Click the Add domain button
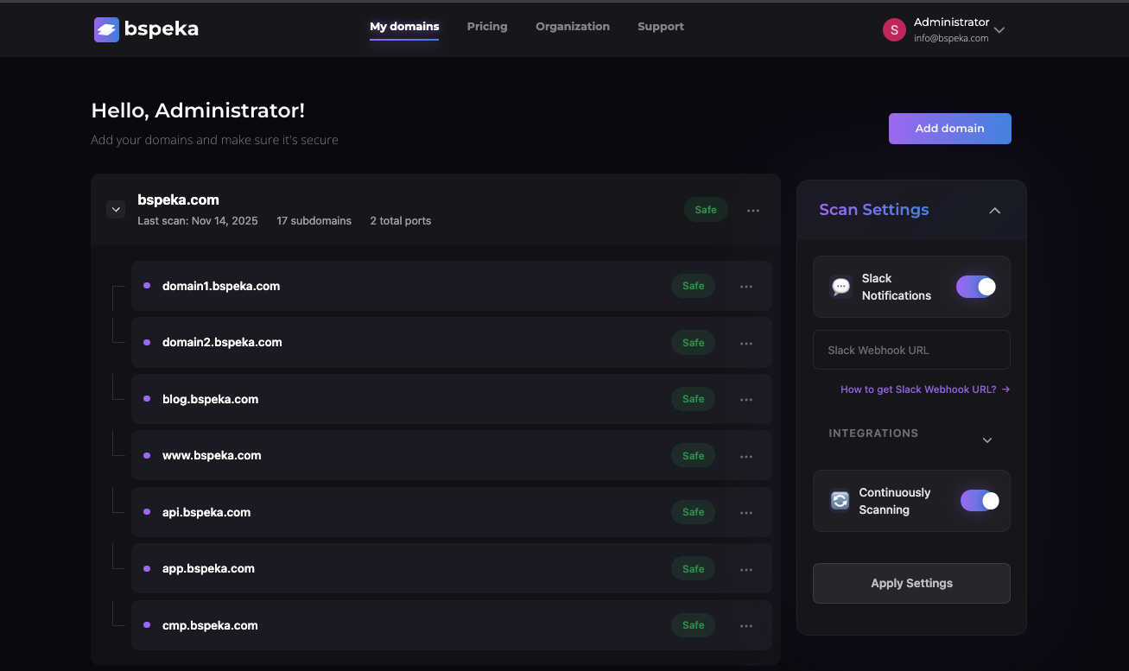1129x671 pixels. click(949, 129)
